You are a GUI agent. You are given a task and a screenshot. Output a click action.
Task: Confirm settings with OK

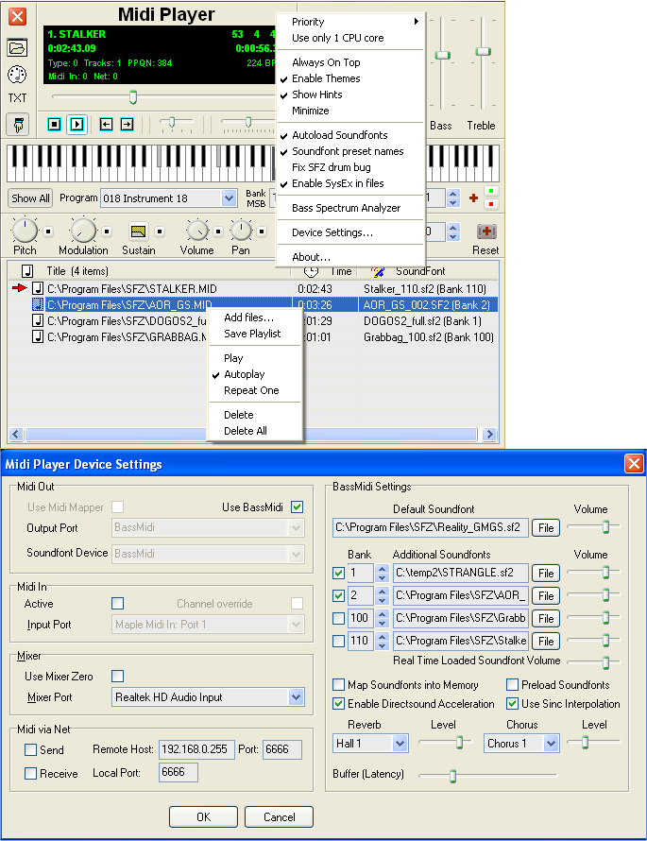203,816
